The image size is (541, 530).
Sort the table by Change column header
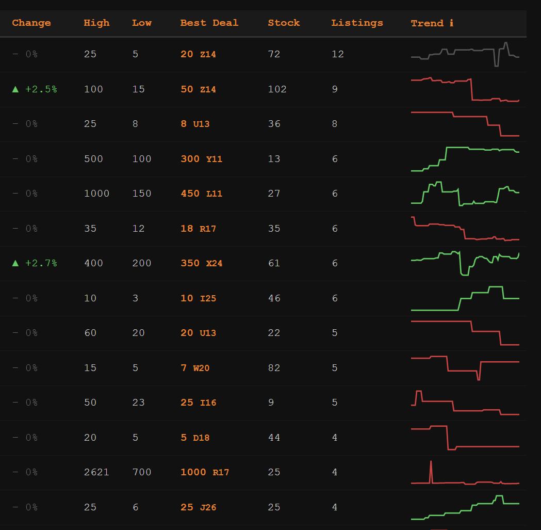pyautogui.click(x=31, y=23)
